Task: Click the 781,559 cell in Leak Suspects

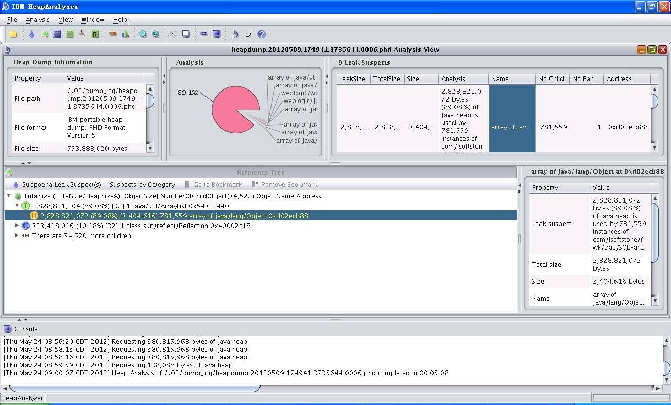Action: tap(553, 127)
